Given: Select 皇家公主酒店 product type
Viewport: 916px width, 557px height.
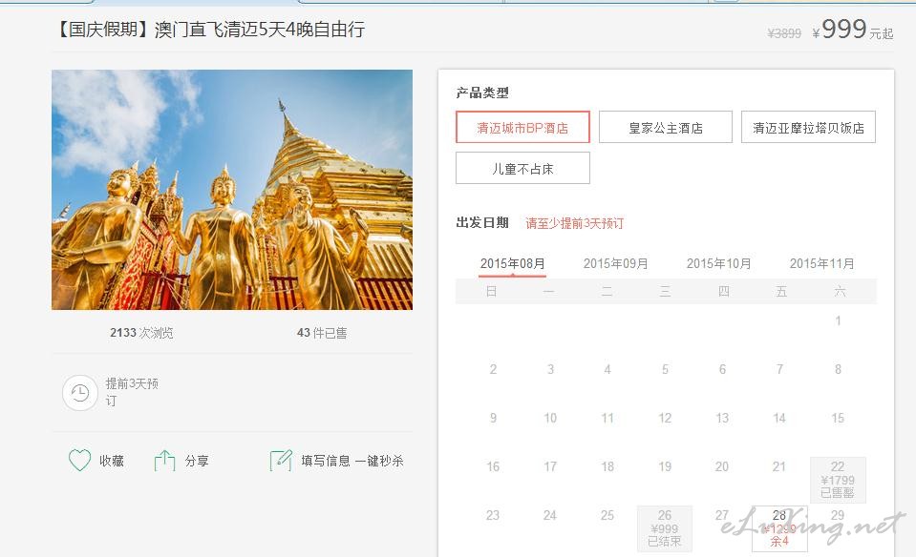Looking at the screenshot, I should click(666, 127).
